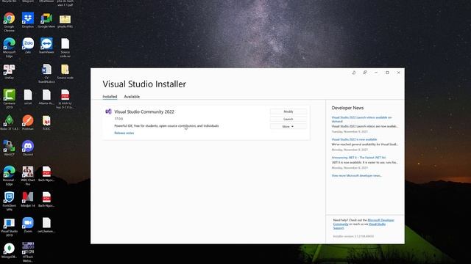The image size is (471, 264).
Task: Click the Developer News heading
Action: coord(347,108)
